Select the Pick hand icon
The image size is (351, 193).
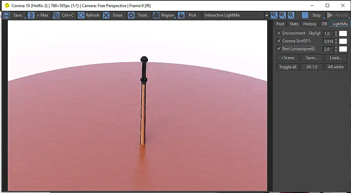pos(181,15)
